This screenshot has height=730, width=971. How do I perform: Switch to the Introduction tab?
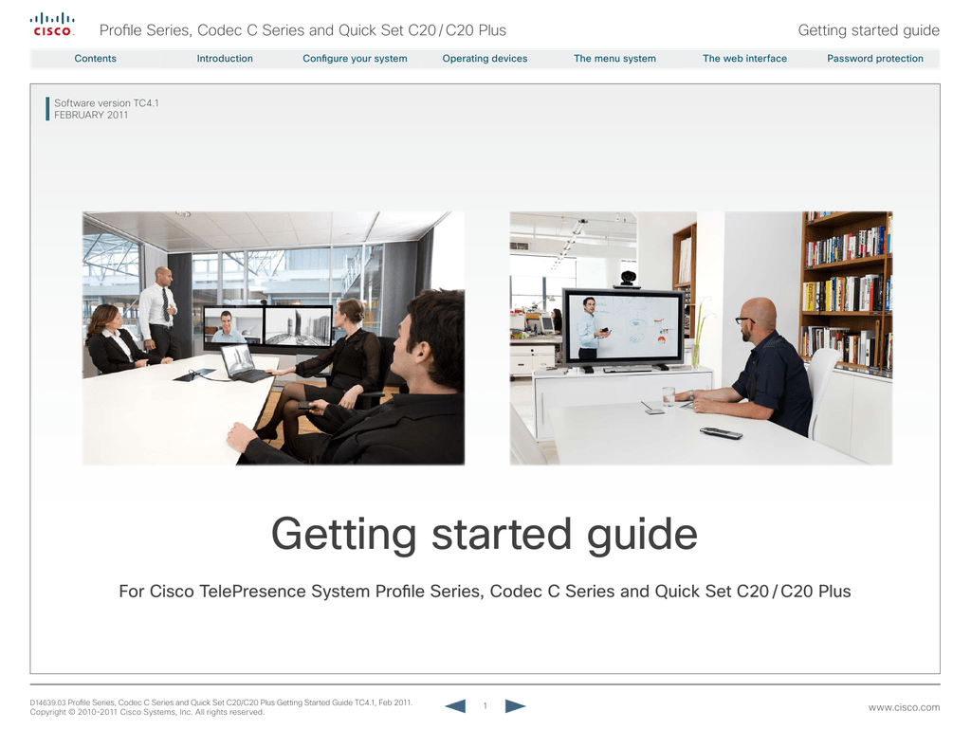pyautogui.click(x=225, y=59)
